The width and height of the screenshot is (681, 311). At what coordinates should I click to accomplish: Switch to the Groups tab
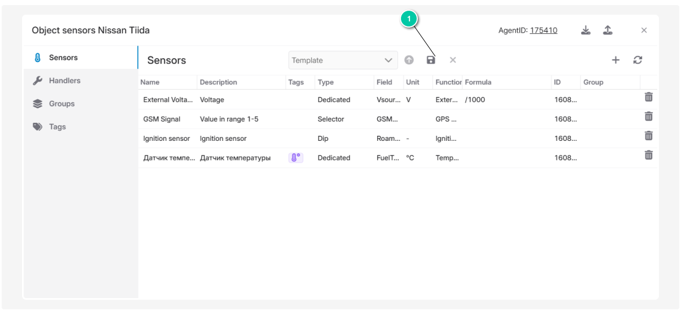pos(62,104)
